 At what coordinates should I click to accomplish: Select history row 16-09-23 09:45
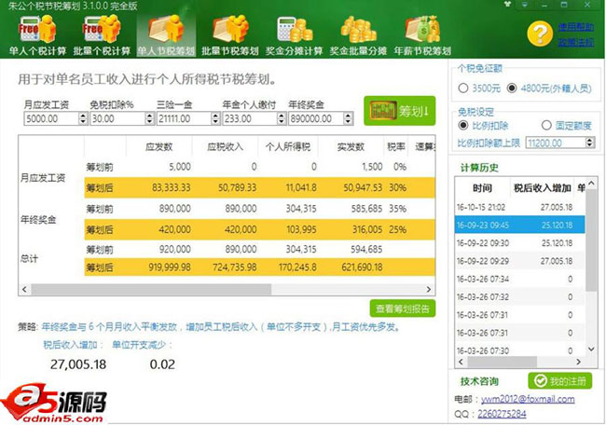click(520, 225)
